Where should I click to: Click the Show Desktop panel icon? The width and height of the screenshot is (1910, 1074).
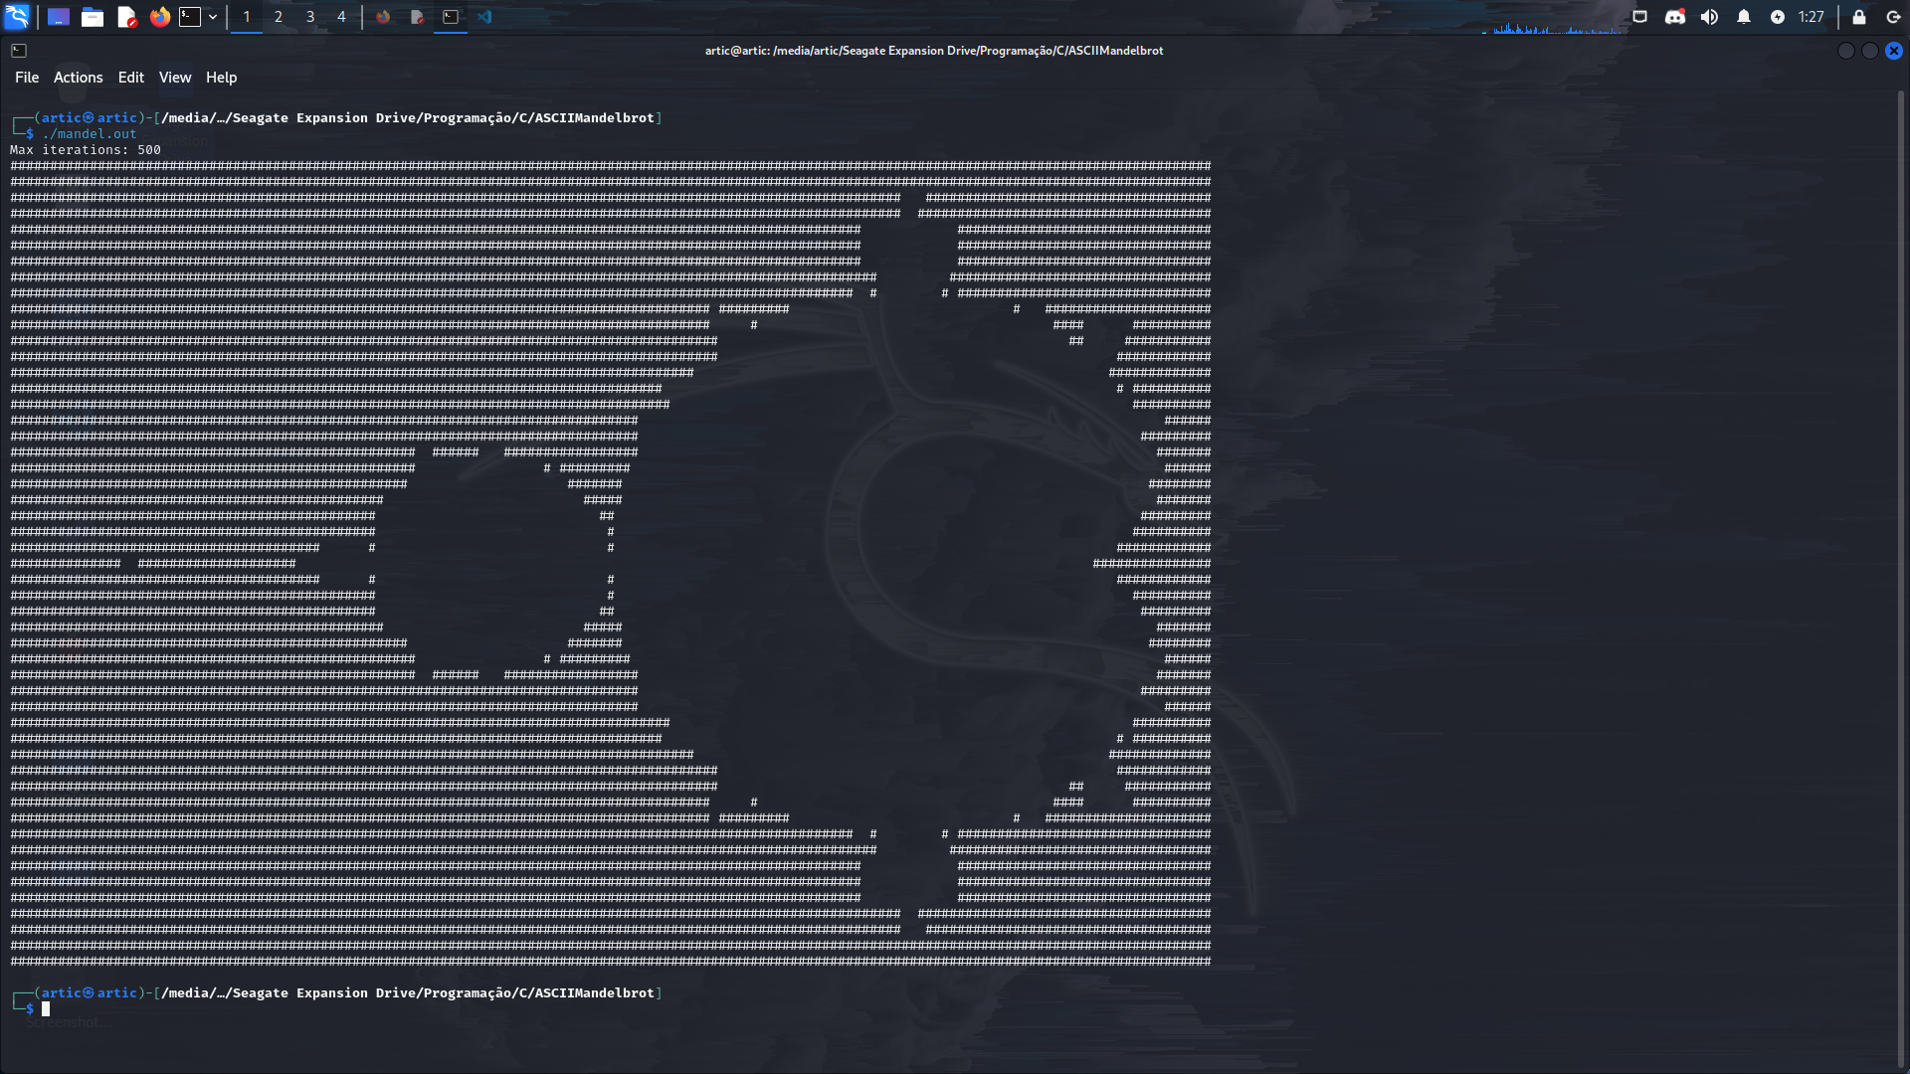pyautogui.click(x=59, y=17)
